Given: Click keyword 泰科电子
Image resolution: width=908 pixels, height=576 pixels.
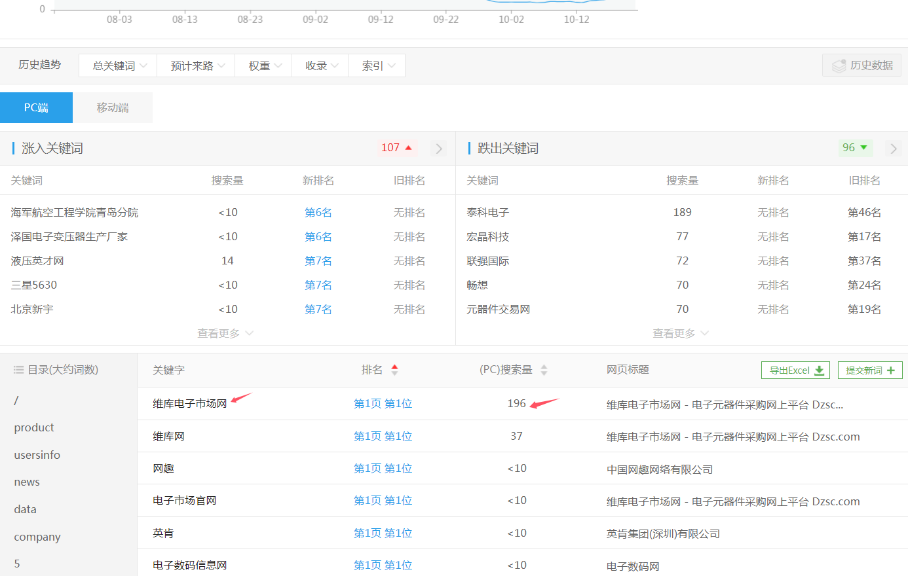Looking at the screenshot, I should point(488,213).
